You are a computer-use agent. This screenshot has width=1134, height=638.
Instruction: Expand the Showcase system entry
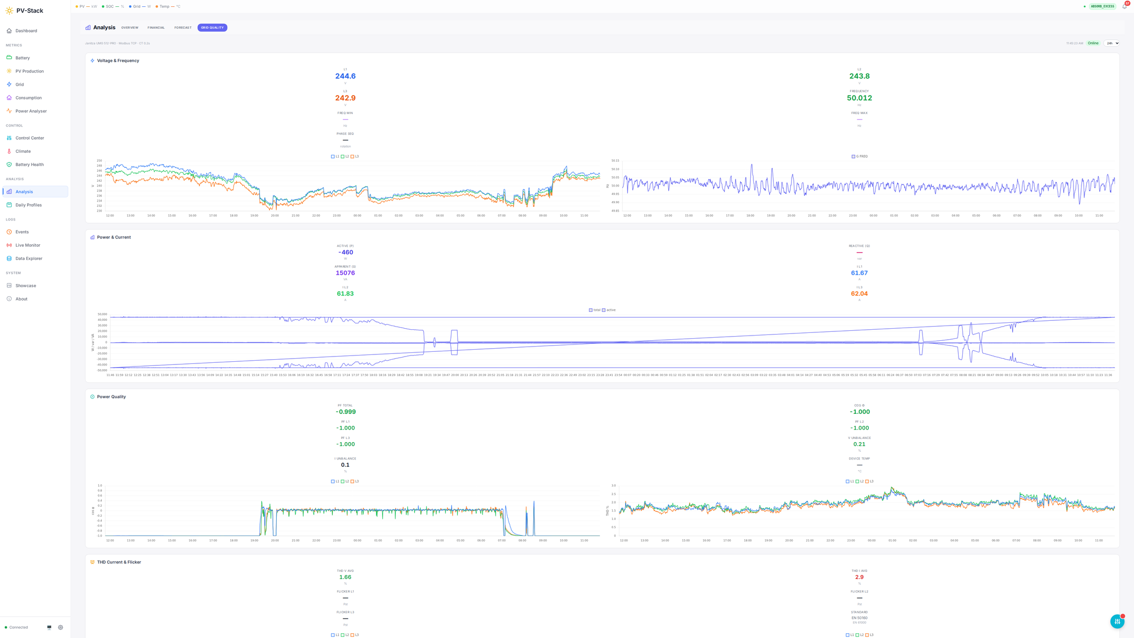point(25,285)
